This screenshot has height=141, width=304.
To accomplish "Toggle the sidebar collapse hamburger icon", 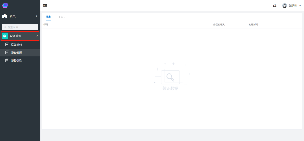I will click(x=45, y=5).
